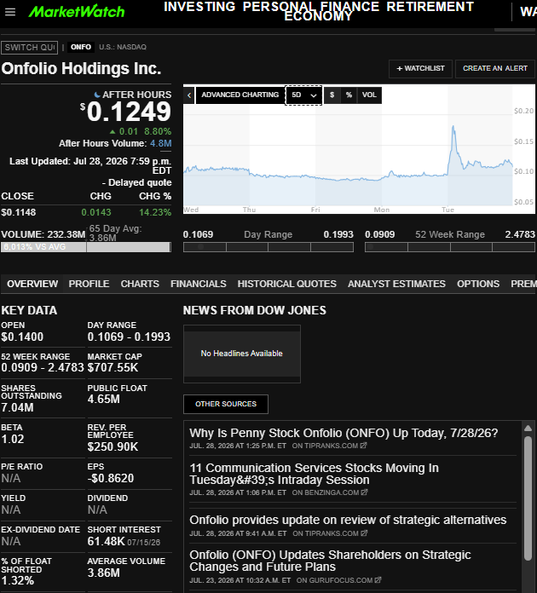Open the Historical Quotes tab
Image resolution: width=537 pixels, height=593 pixels.
click(287, 284)
